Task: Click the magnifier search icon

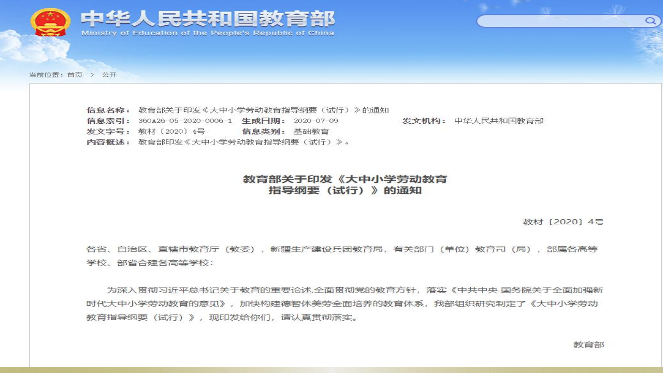Action: click(x=650, y=21)
